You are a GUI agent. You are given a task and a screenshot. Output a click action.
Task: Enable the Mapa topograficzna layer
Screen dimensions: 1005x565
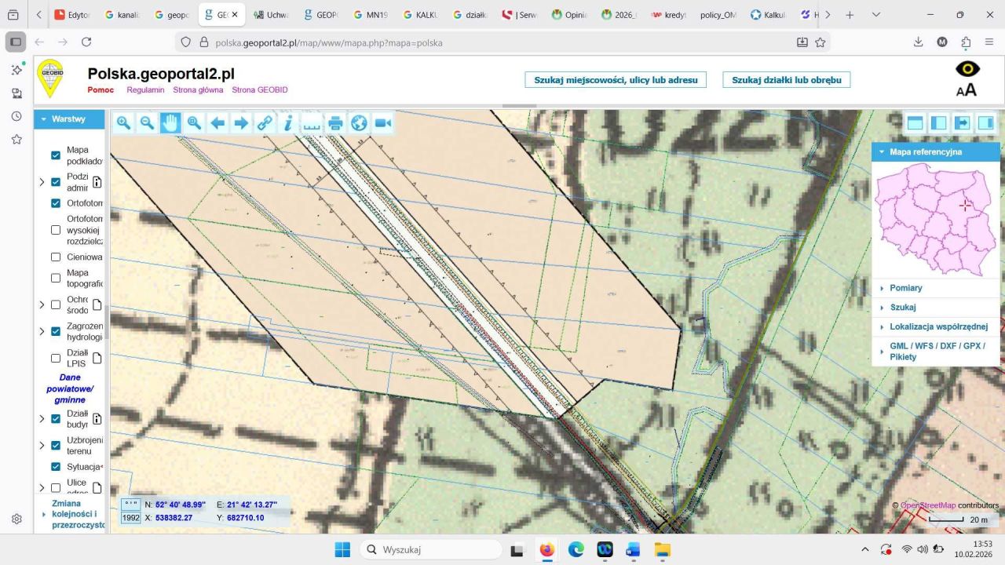(x=56, y=278)
